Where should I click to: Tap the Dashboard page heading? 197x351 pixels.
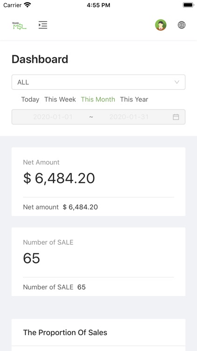point(40,59)
